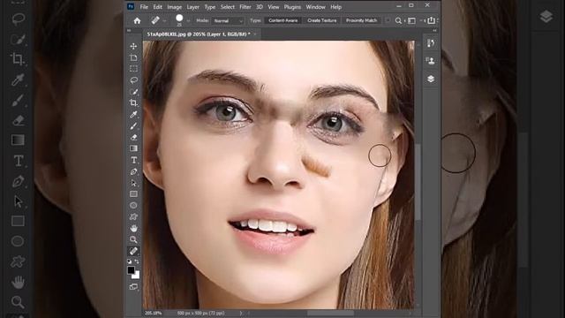This screenshot has height=318, width=565.
Task: Select the Hand tool in the tools panel
Action: (133, 228)
